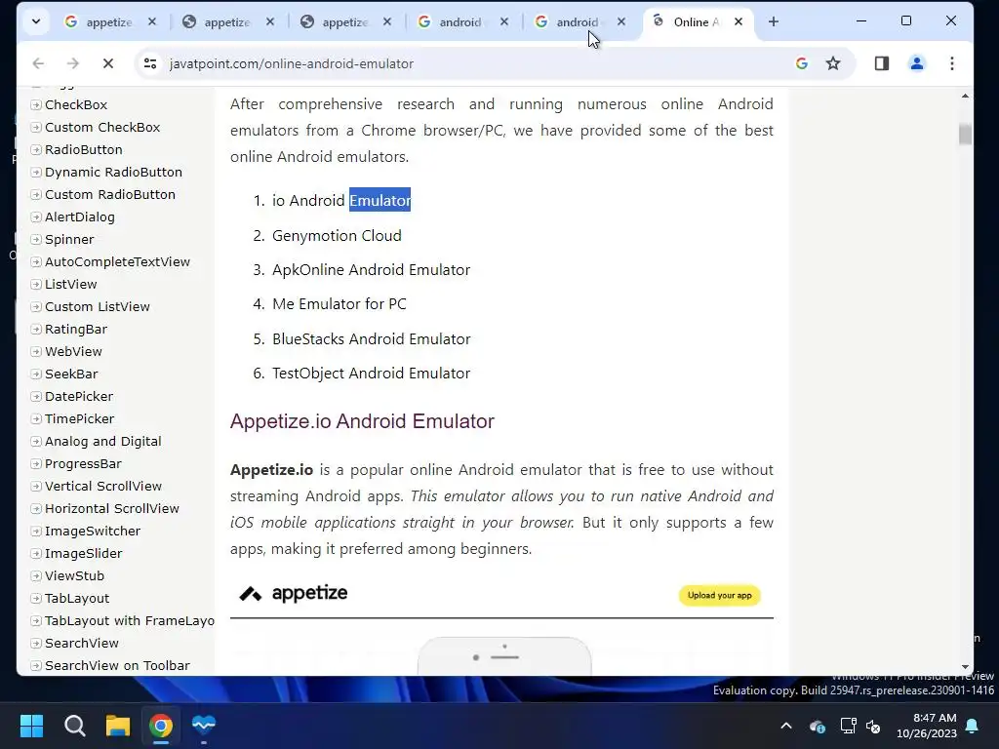Close the Online Android emulator tab
The height and width of the screenshot is (749, 999).
739,21
